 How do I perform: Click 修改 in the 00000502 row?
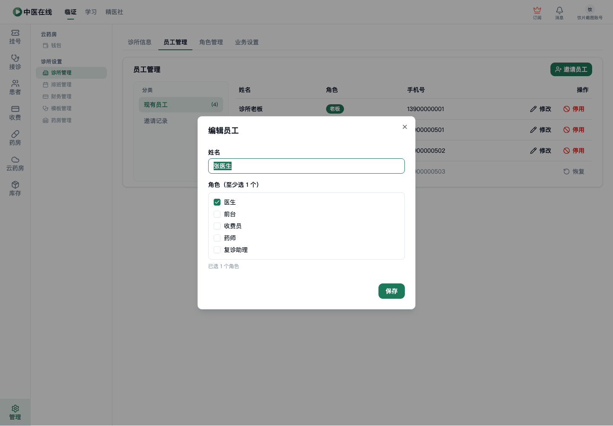pyautogui.click(x=541, y=151)
